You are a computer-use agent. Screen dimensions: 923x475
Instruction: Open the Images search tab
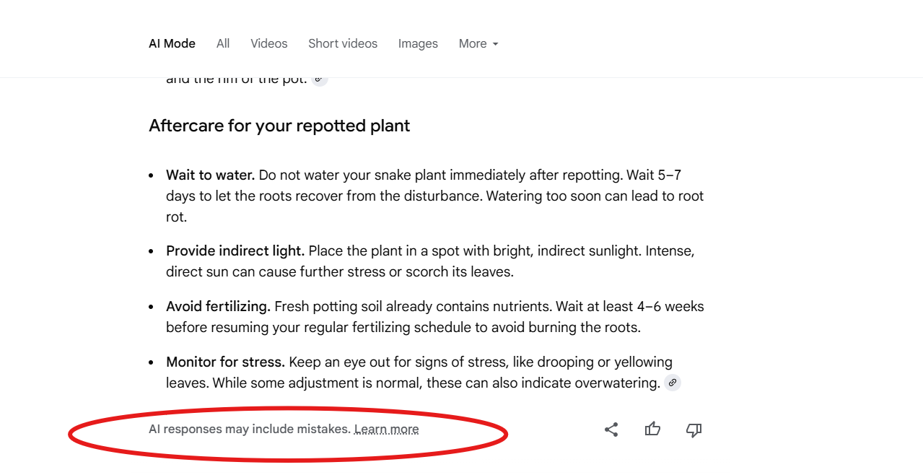tap(417, 43)
